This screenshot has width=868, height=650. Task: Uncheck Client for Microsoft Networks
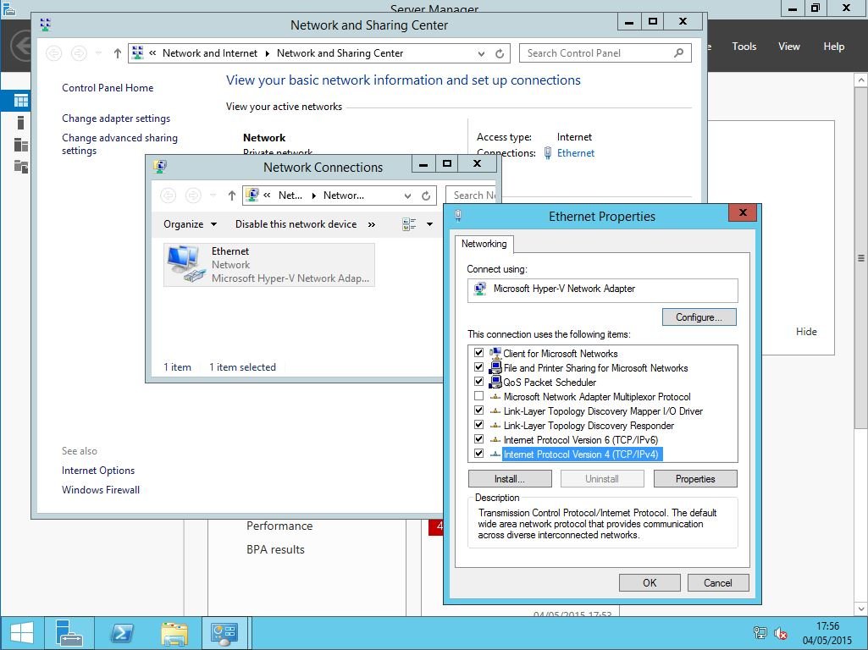pyautogui.click(x=478, y=353)
